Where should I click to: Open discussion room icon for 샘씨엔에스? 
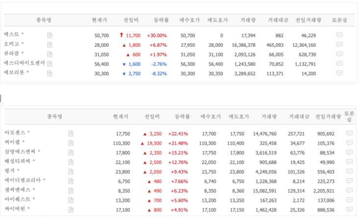pyautogui.click(x=349, y=190)
